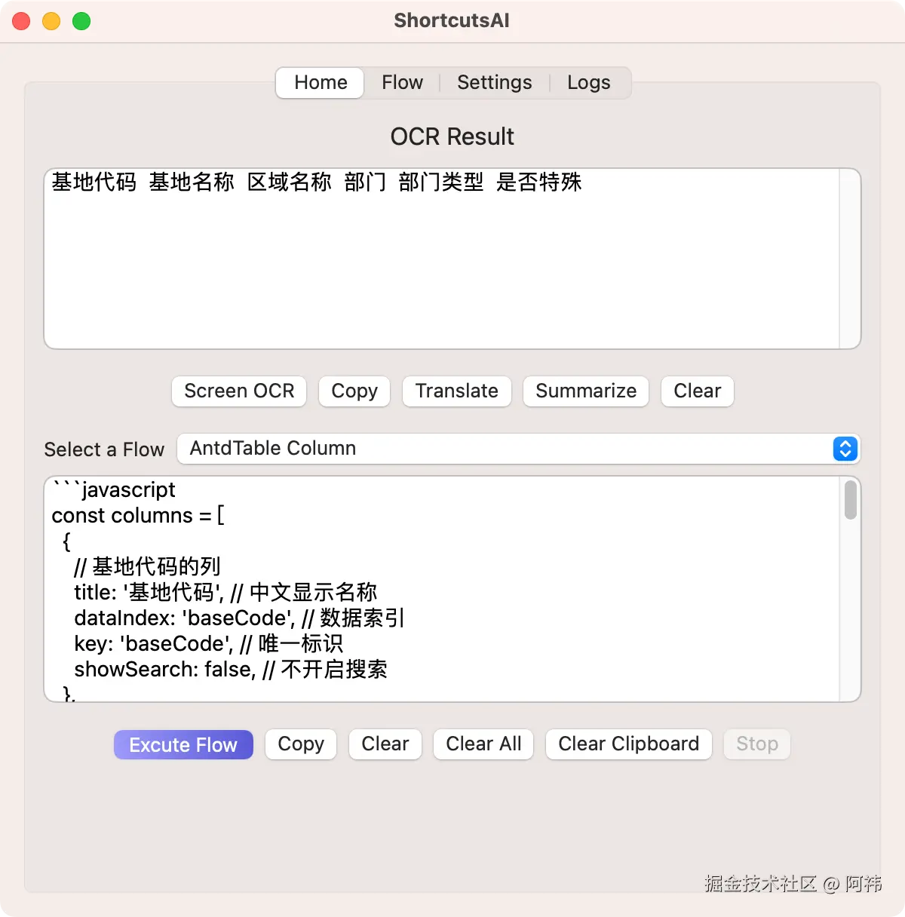Open the AntdTable Column flow dropdown
905x917 pixels.
pos(518,449)
